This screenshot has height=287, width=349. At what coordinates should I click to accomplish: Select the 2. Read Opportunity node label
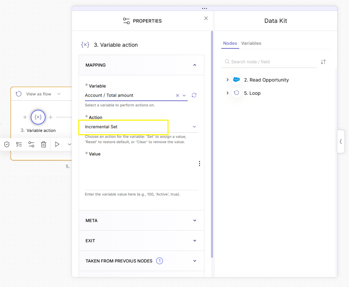point(266,80)
